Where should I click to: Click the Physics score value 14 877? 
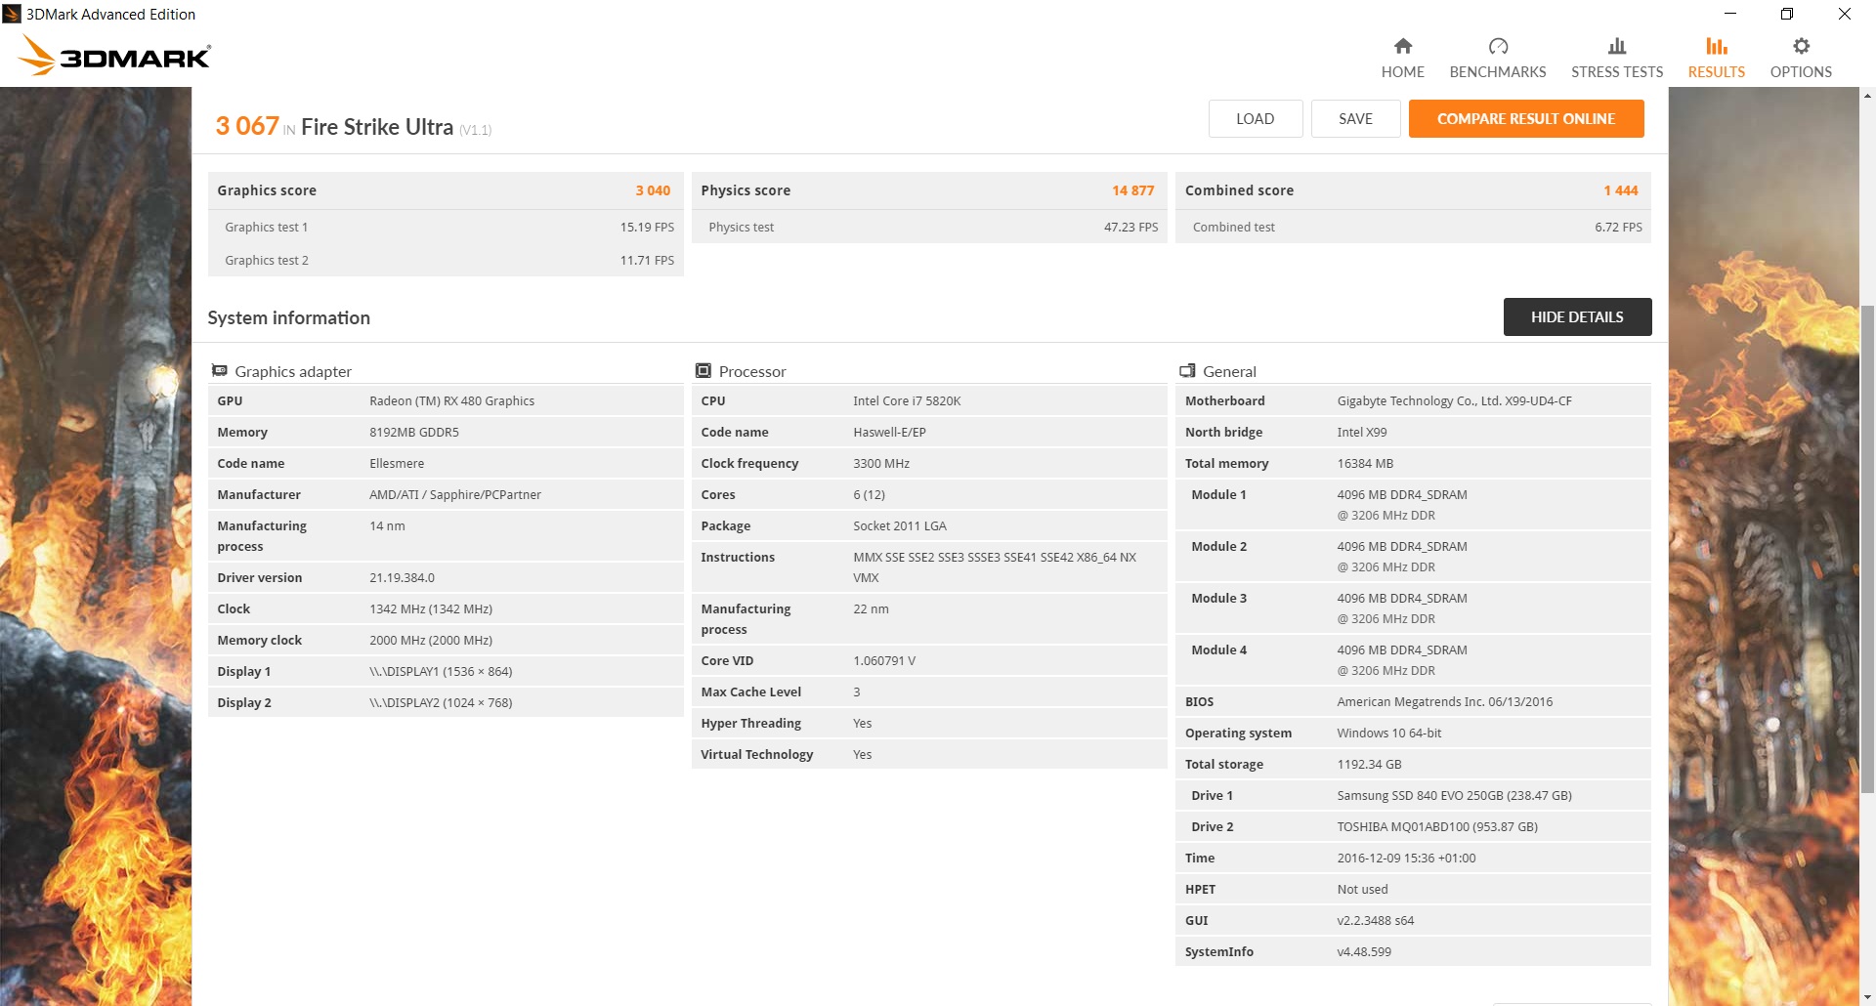click(x=1132, y=190)
